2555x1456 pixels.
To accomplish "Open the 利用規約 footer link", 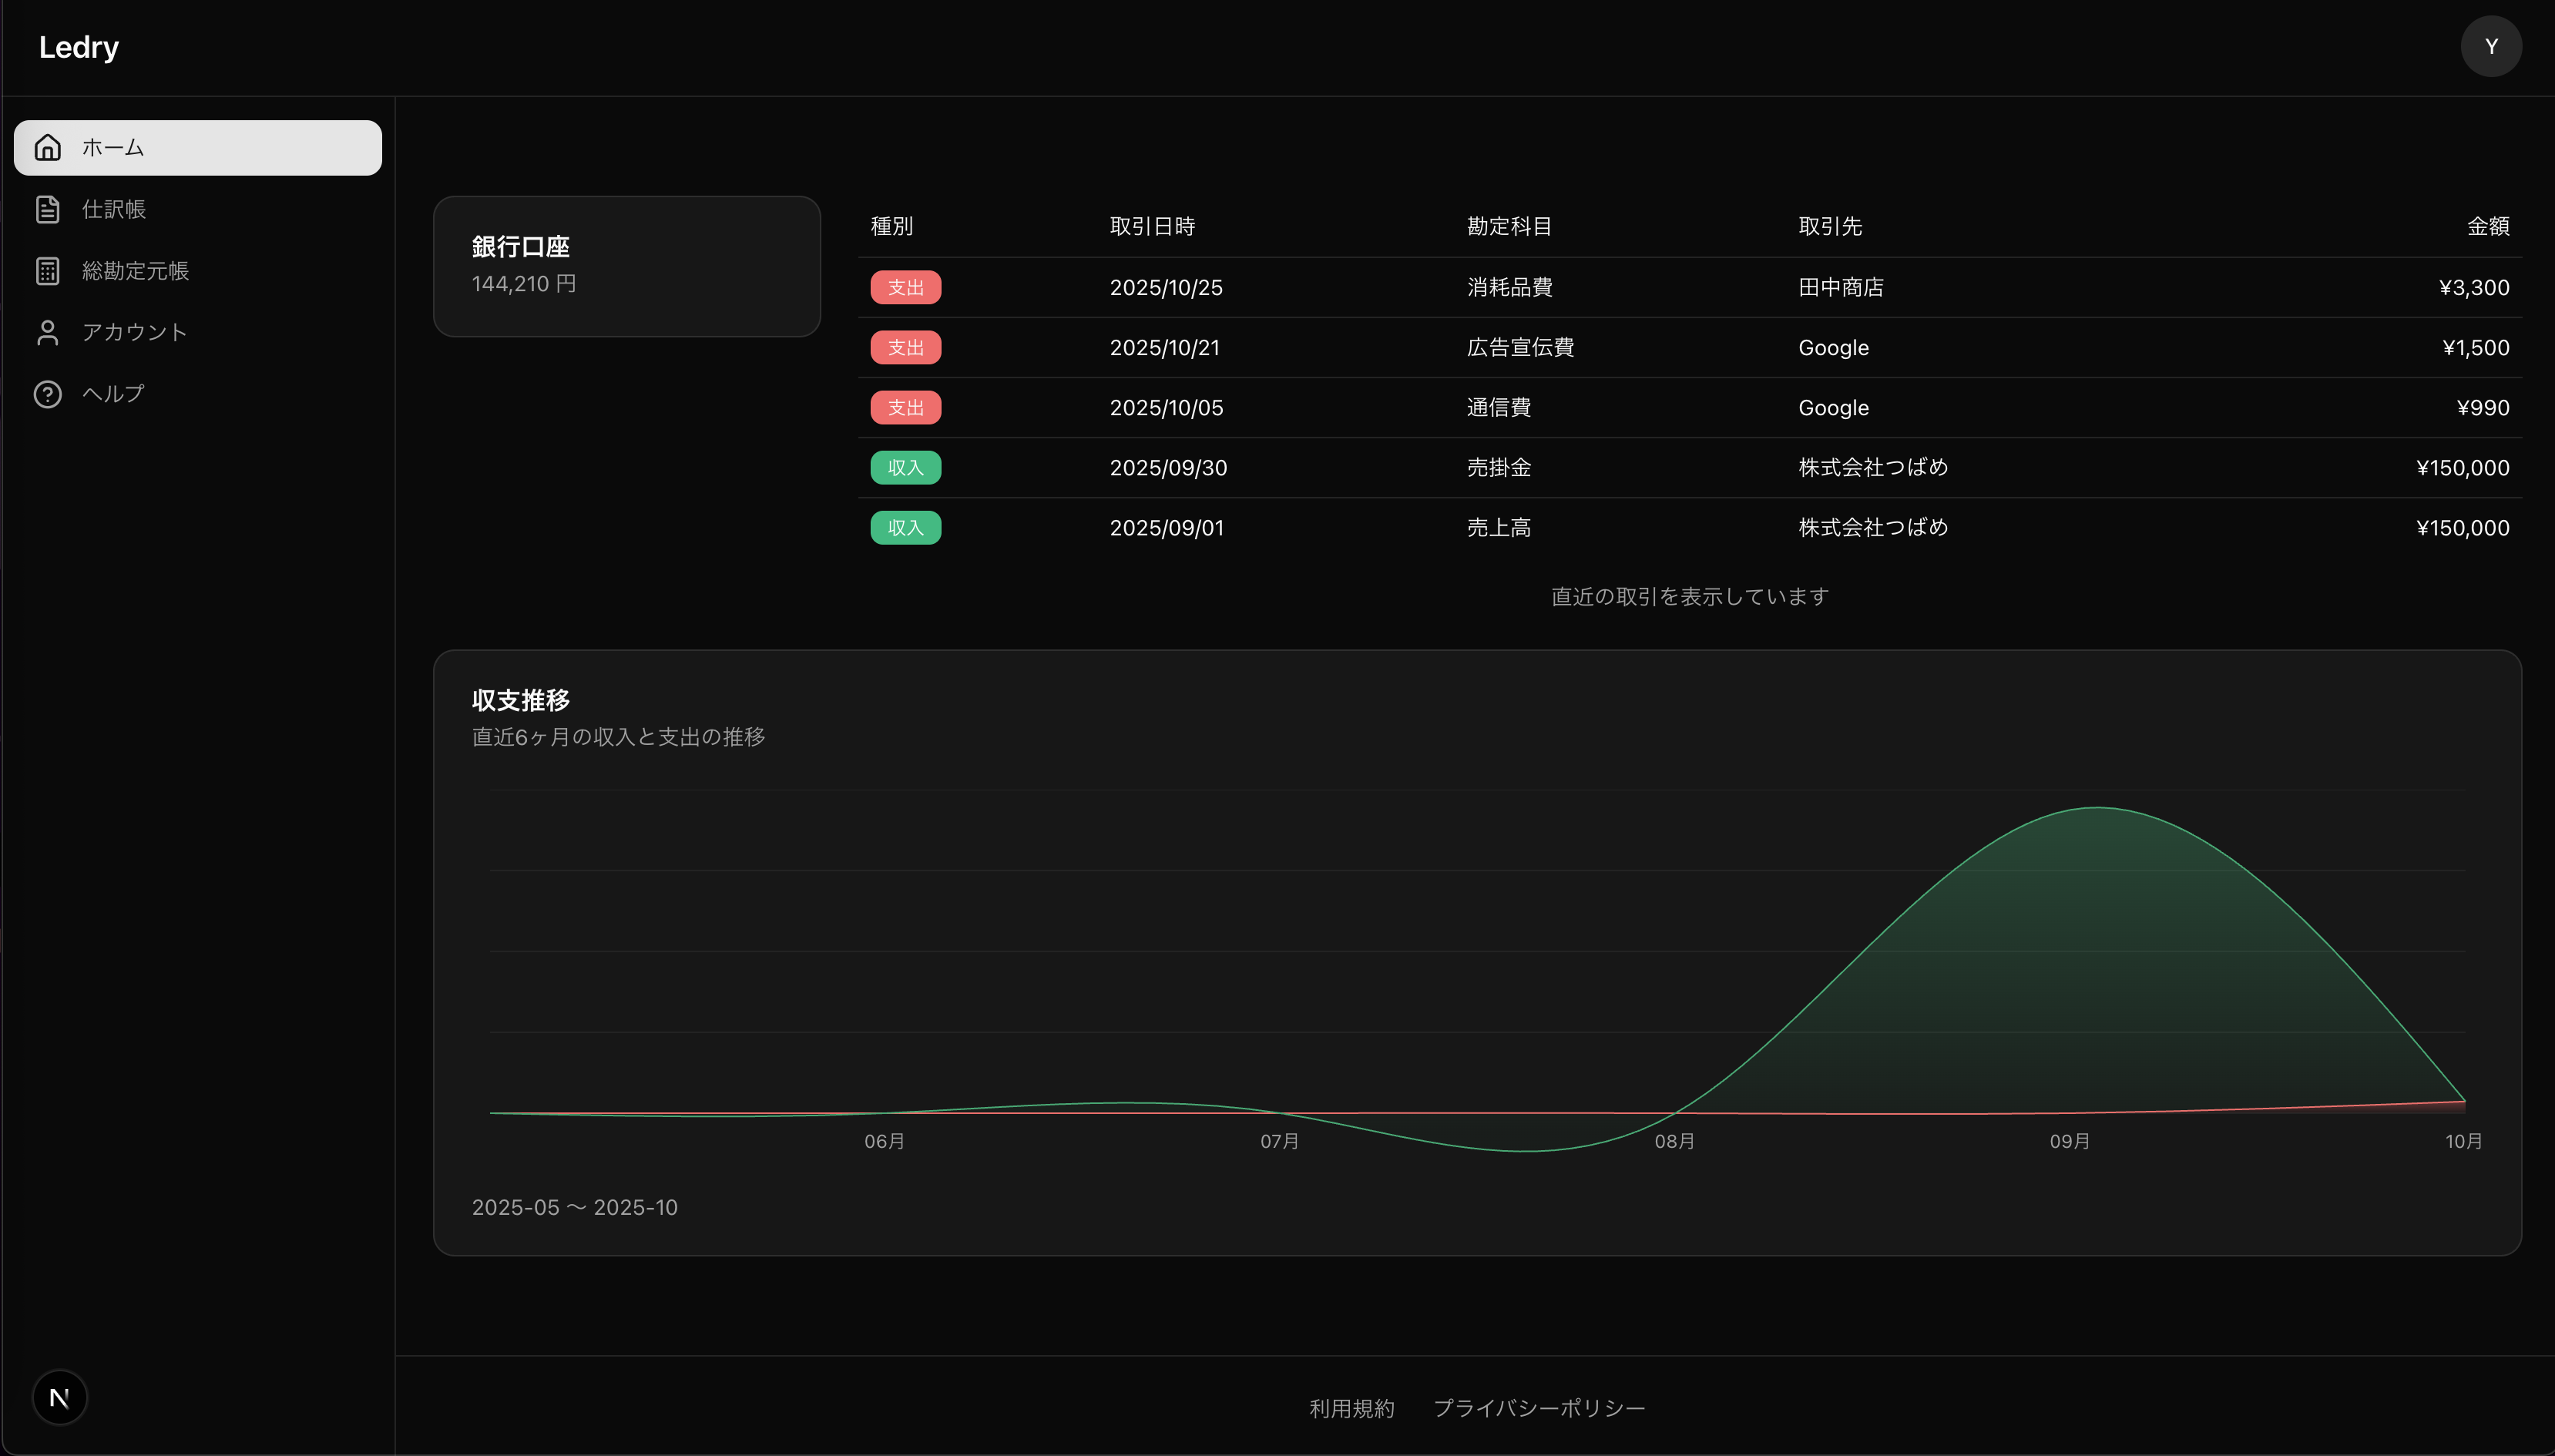I will click(x=1351, y=1408).
